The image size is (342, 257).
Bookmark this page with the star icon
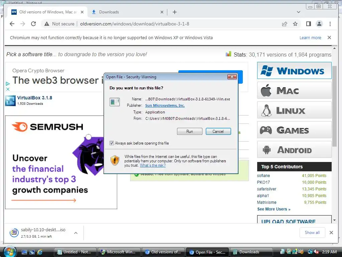[x=295, y=24]
